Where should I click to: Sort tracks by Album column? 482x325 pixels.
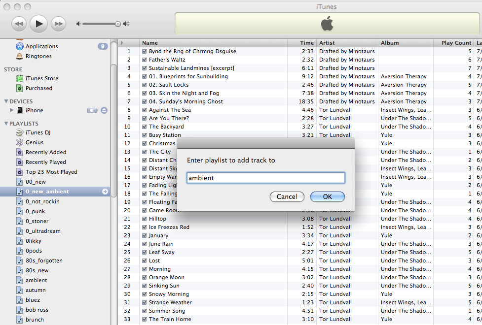[x=406, y=43]
